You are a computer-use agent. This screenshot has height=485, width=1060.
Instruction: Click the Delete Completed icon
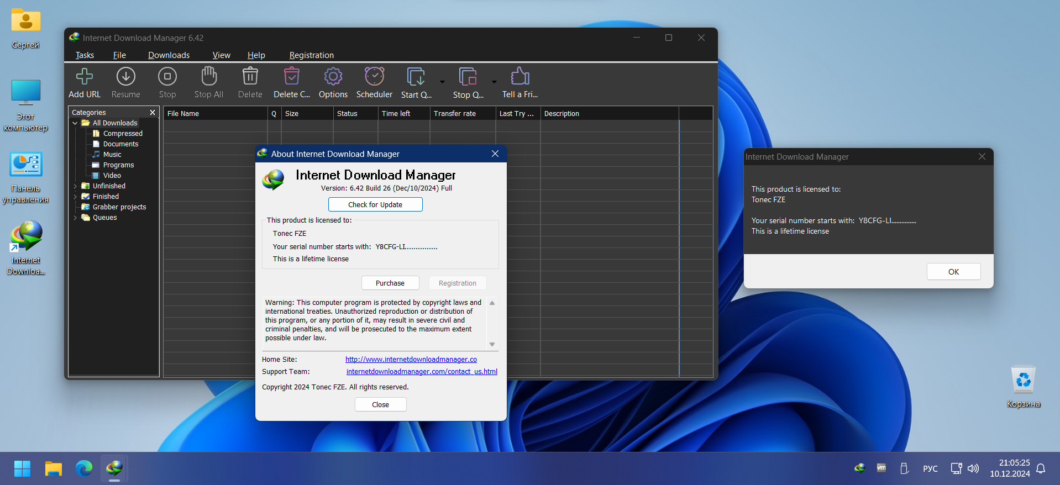pyautogui.click(x=292, y=77)
